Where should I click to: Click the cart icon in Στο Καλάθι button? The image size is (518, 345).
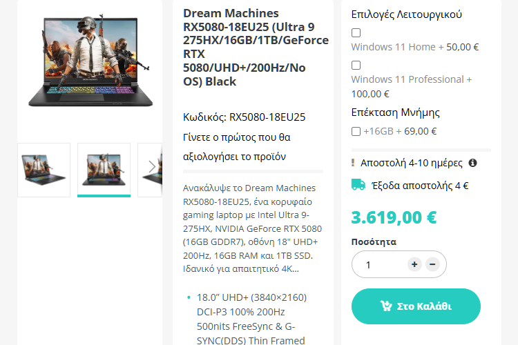click(385, 306)
